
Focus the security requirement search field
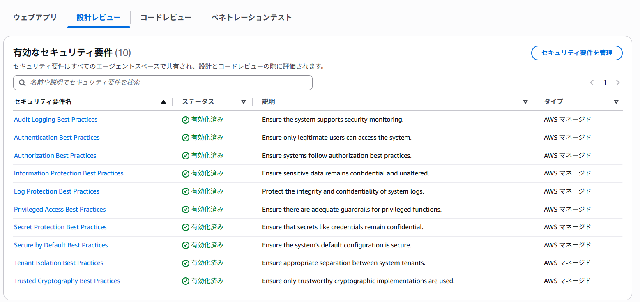163,83
